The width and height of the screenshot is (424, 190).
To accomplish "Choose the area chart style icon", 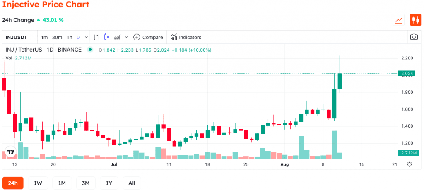I will [x=117, y=37].
